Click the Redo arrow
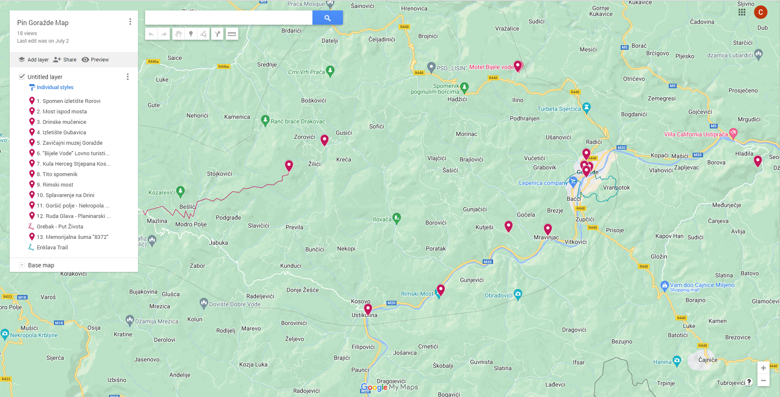The image size is (780, 397). [164, 34]
